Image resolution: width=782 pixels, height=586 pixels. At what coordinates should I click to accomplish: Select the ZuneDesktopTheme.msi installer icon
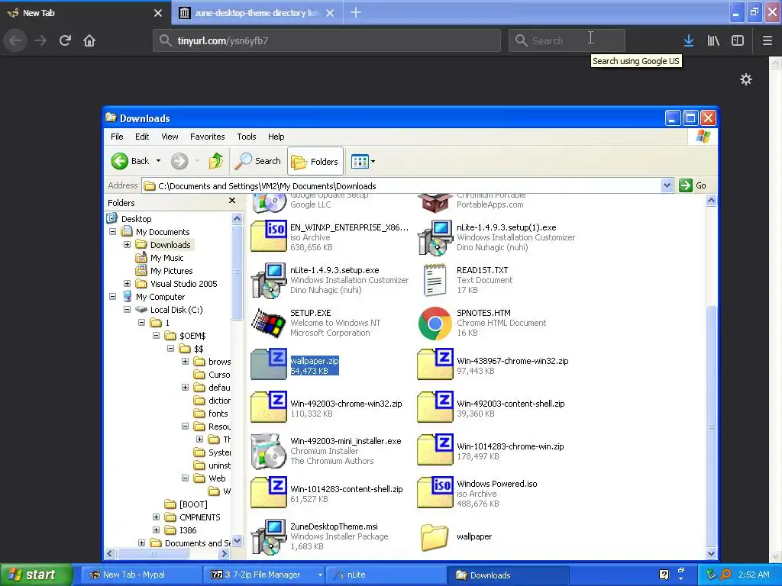pos(269,537)
